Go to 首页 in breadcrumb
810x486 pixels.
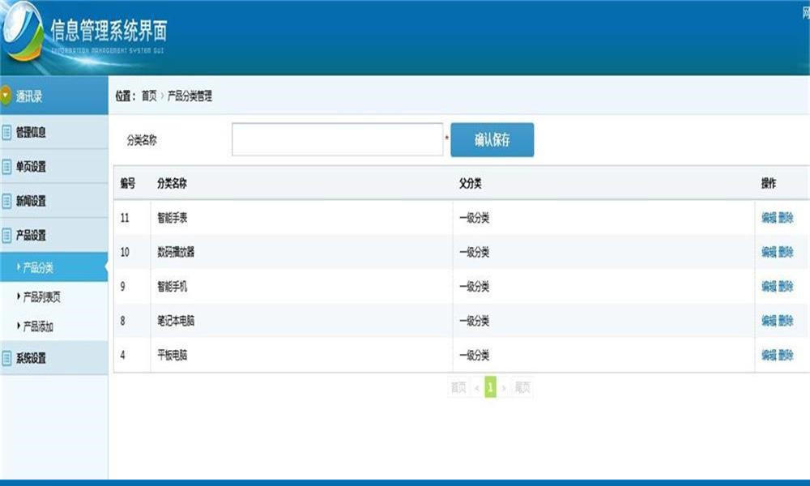(x=149, y=96)
